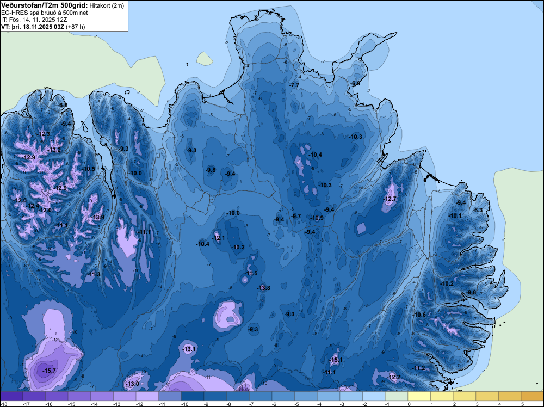Pick the -12.2 temperature value
This screenshot has width=544, height=407.
pyautogui.click(x=394, y=377)
